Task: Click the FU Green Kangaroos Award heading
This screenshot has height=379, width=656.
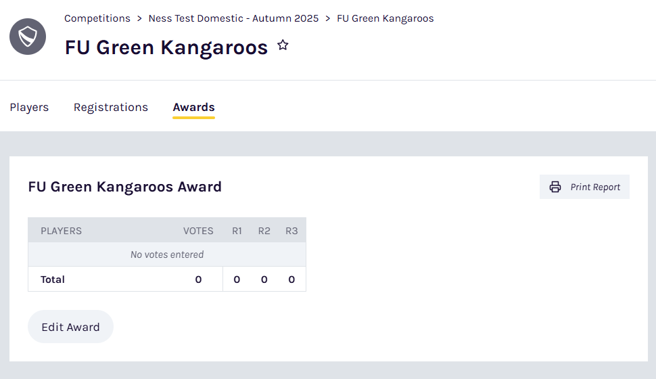Action: point(125,187)
